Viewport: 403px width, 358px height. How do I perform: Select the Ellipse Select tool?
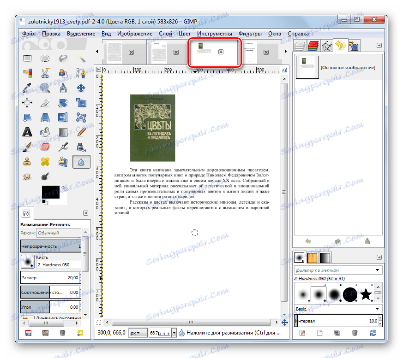click(x=45, y=59)
